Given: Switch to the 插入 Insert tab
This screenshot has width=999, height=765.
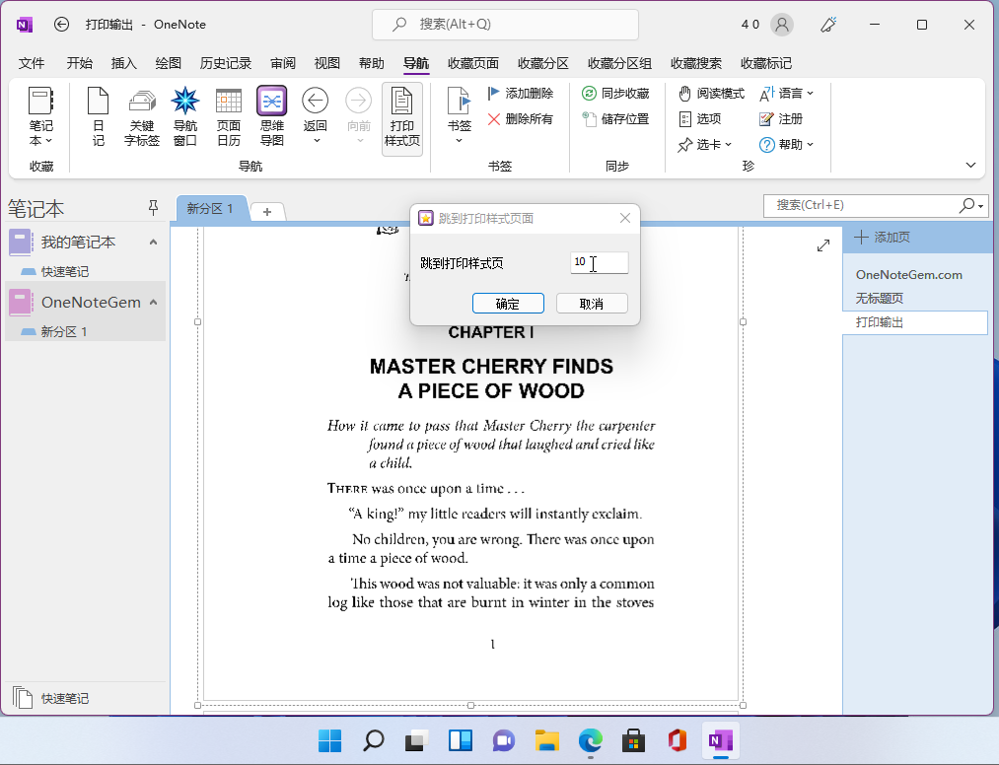Looking at the screenshot, I should 123,63.
